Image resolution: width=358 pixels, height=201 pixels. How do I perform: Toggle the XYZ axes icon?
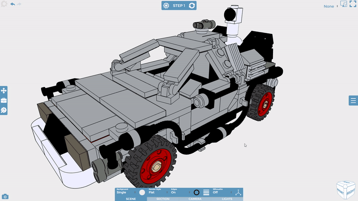pos(239,193)
